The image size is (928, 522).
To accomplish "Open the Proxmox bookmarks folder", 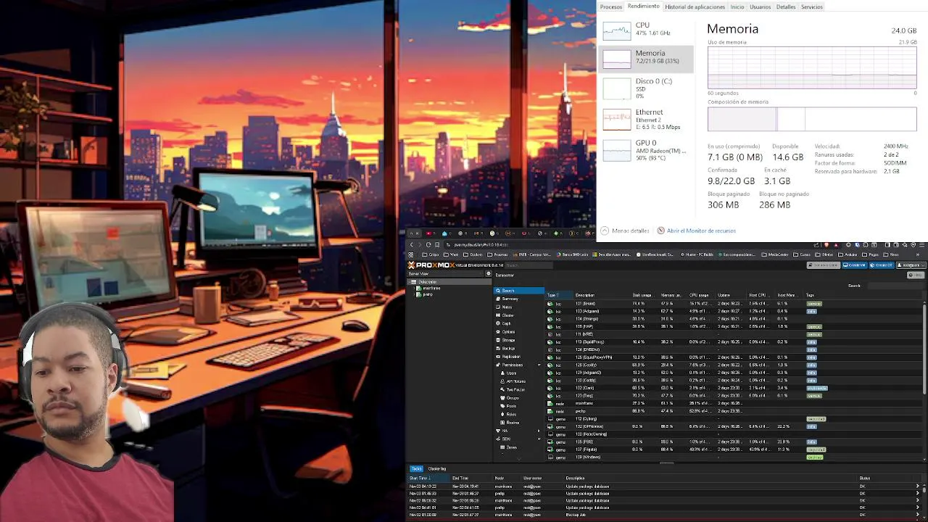I will point(498,254).
